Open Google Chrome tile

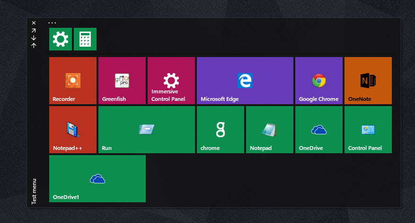point(319,81)
